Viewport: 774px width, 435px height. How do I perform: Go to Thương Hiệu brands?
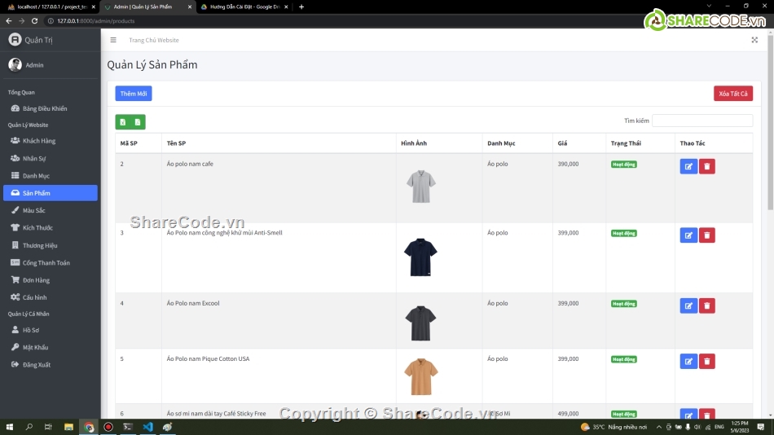point(51,245)
